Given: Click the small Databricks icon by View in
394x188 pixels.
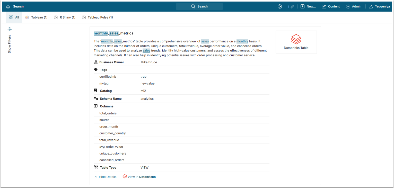Looking at the screenshot, I should [125, 176].
